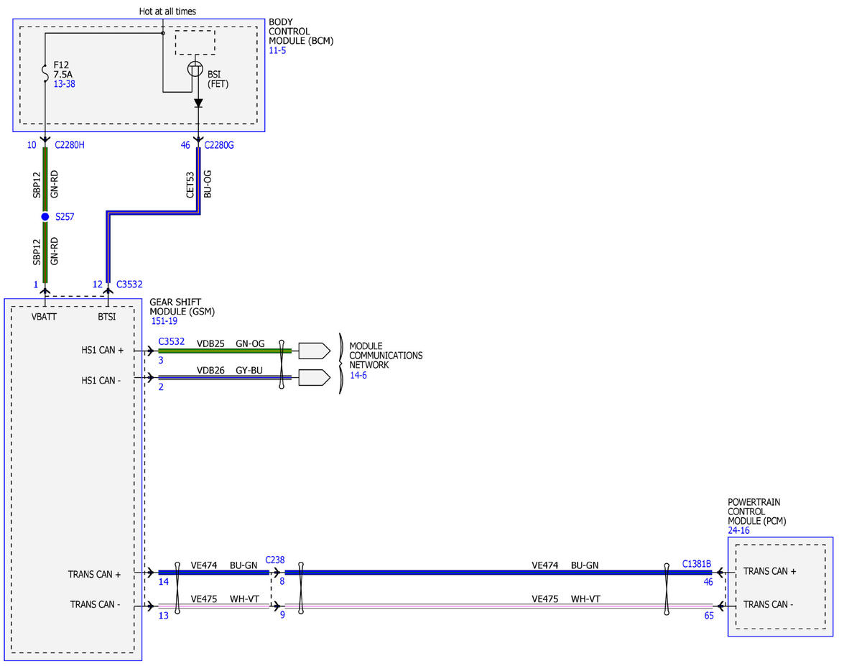The height and width of the screenshot is (666, 862).
Task: Open the 151-19 Gear Shift Module link
Action: (x=164, y=321)
